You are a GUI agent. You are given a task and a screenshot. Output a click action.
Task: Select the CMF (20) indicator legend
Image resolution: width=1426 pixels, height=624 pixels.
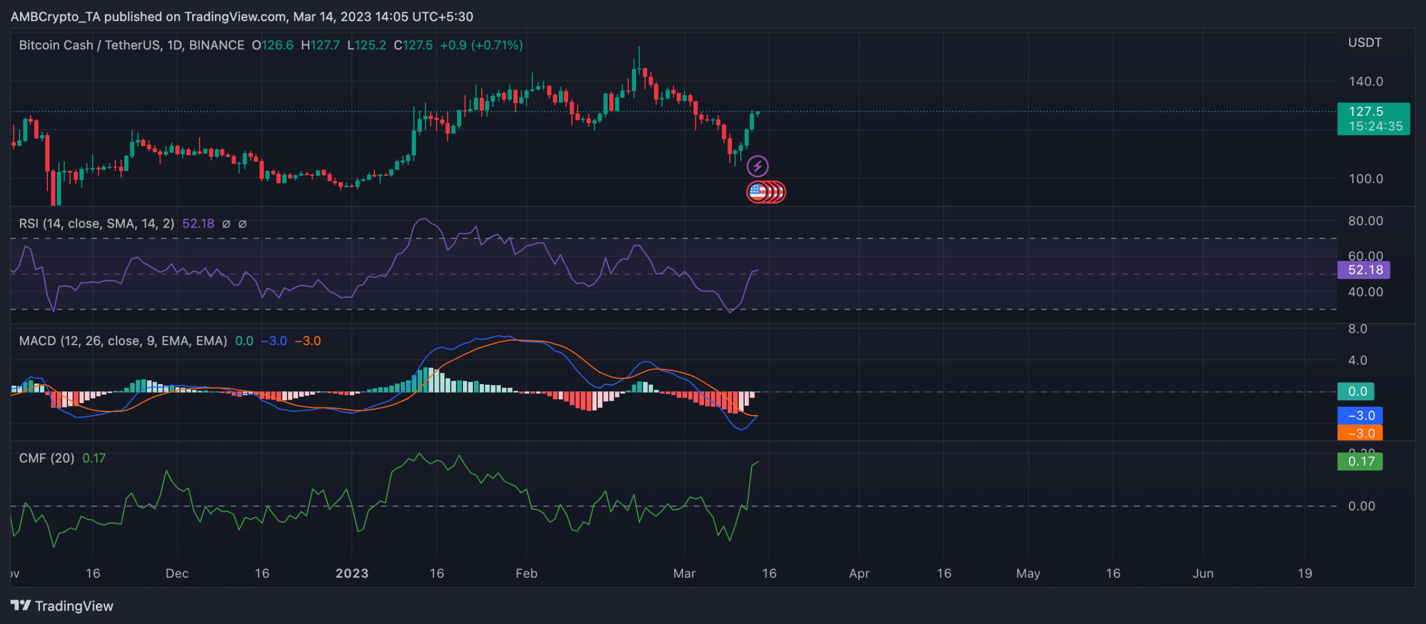46,458
